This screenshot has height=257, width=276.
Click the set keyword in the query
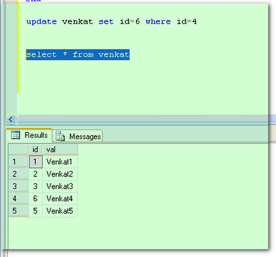pos(106,21)
